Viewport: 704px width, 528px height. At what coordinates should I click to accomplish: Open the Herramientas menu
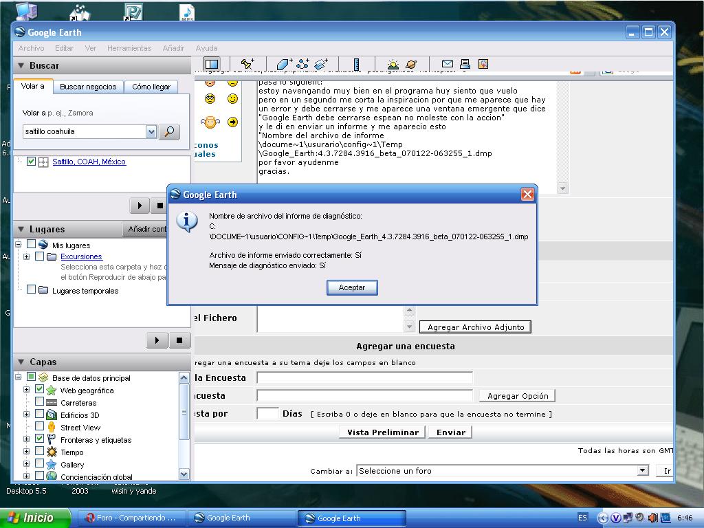[x=129, y=48]
